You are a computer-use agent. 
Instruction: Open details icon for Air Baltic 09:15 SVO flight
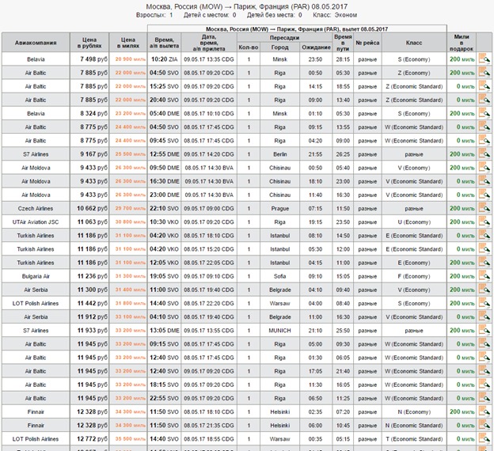(x=484, y=343)
